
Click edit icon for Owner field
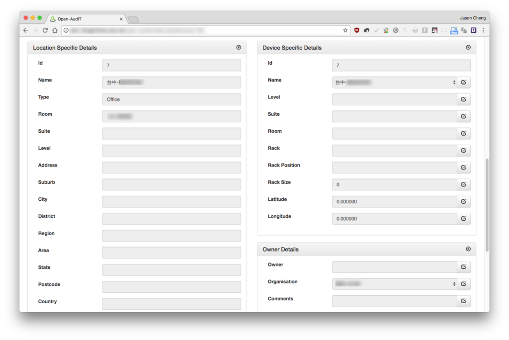coord(464,267)
